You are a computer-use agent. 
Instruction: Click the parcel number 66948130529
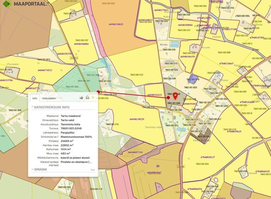(x=137, y=119)
